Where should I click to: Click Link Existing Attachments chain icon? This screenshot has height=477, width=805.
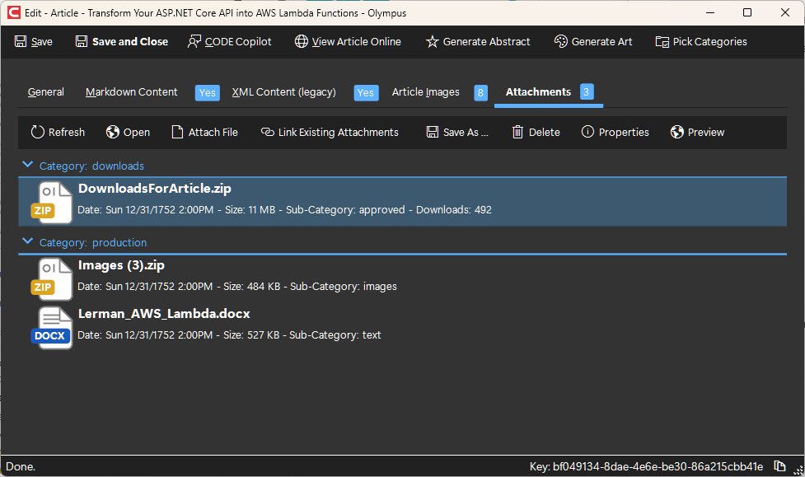pos(268,132)
